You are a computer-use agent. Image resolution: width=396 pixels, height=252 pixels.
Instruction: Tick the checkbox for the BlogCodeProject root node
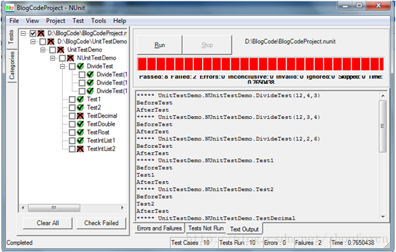33,33
